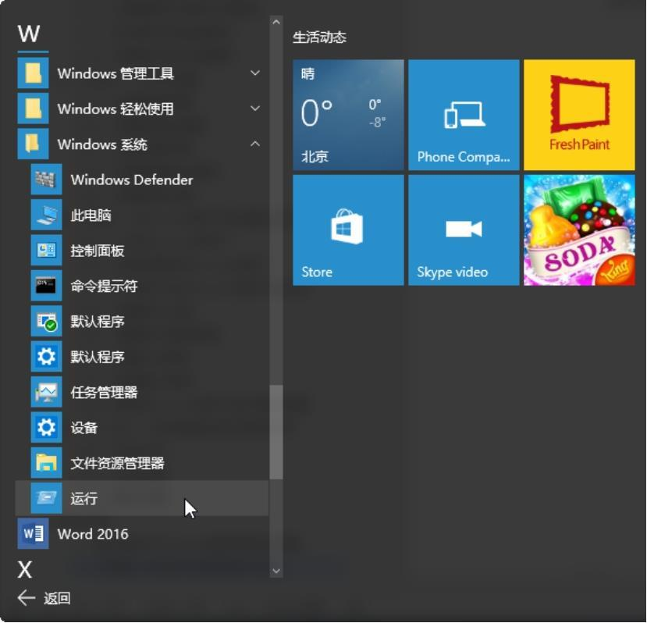Open 任务管理器 via its monitor icon
The width and height of the screenshot is (647, 623).
point(46,392)
